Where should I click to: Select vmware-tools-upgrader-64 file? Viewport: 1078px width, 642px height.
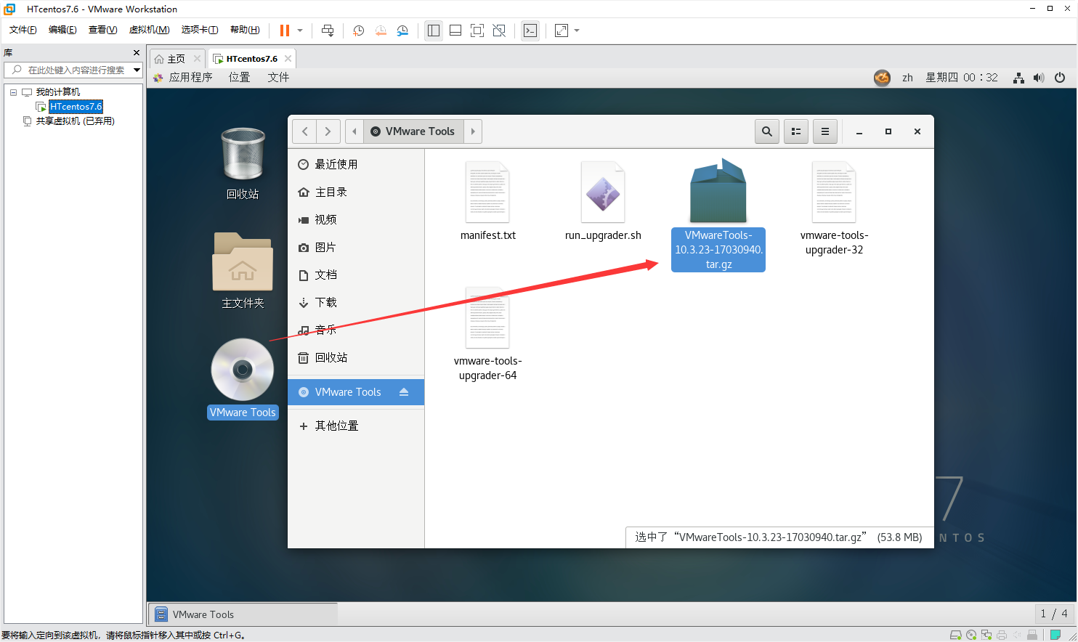(487, 334)
